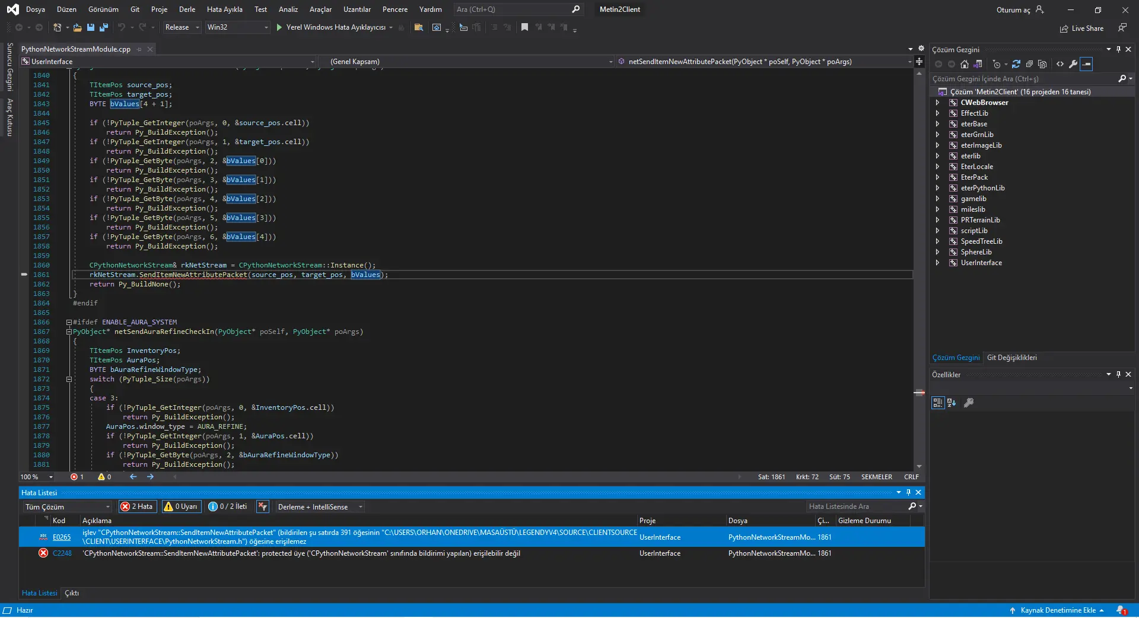Image resolution: width=1139 pixels, height=618 pixels.
Task: Expand the gamelib project node
Action: pyautogui.click(x=937, y=199)
